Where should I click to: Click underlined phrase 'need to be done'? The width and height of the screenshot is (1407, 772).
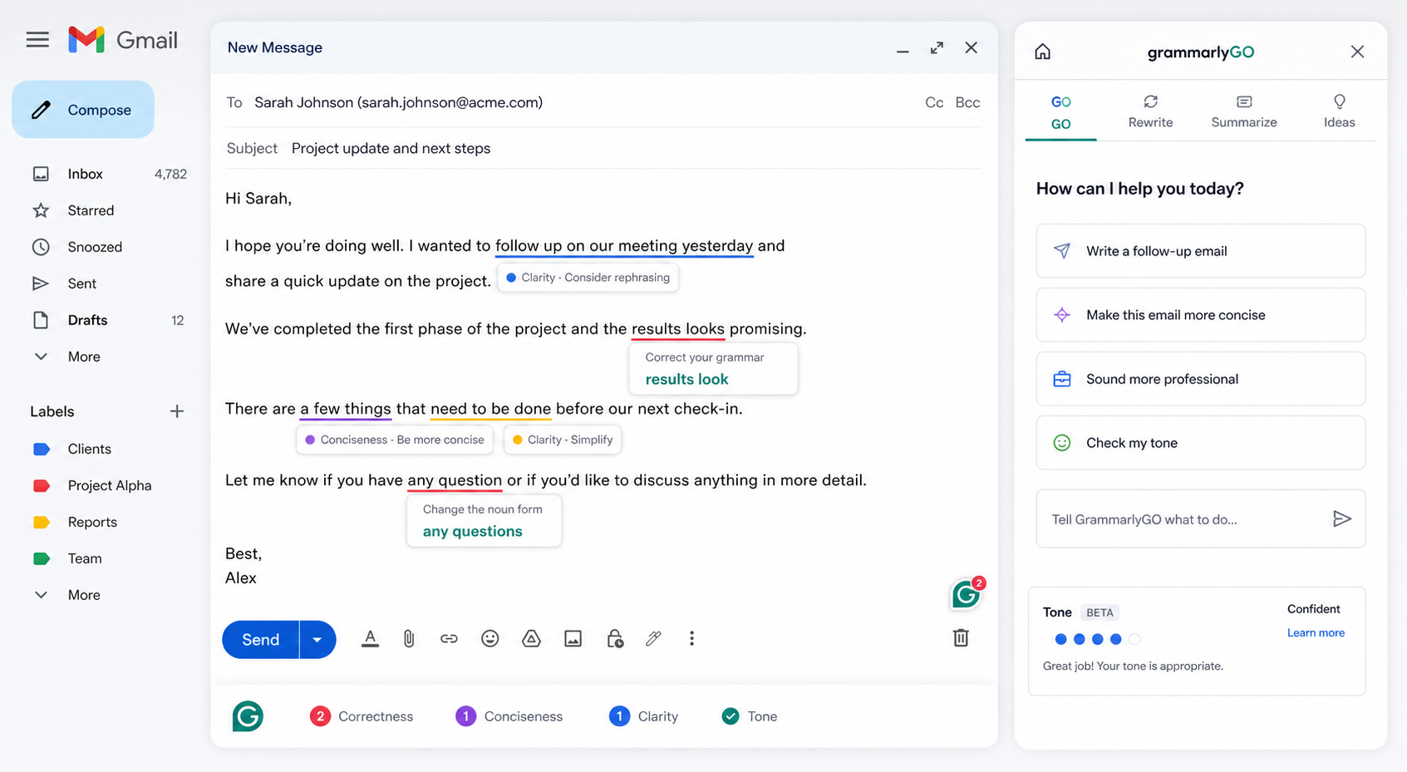[491, 409]
